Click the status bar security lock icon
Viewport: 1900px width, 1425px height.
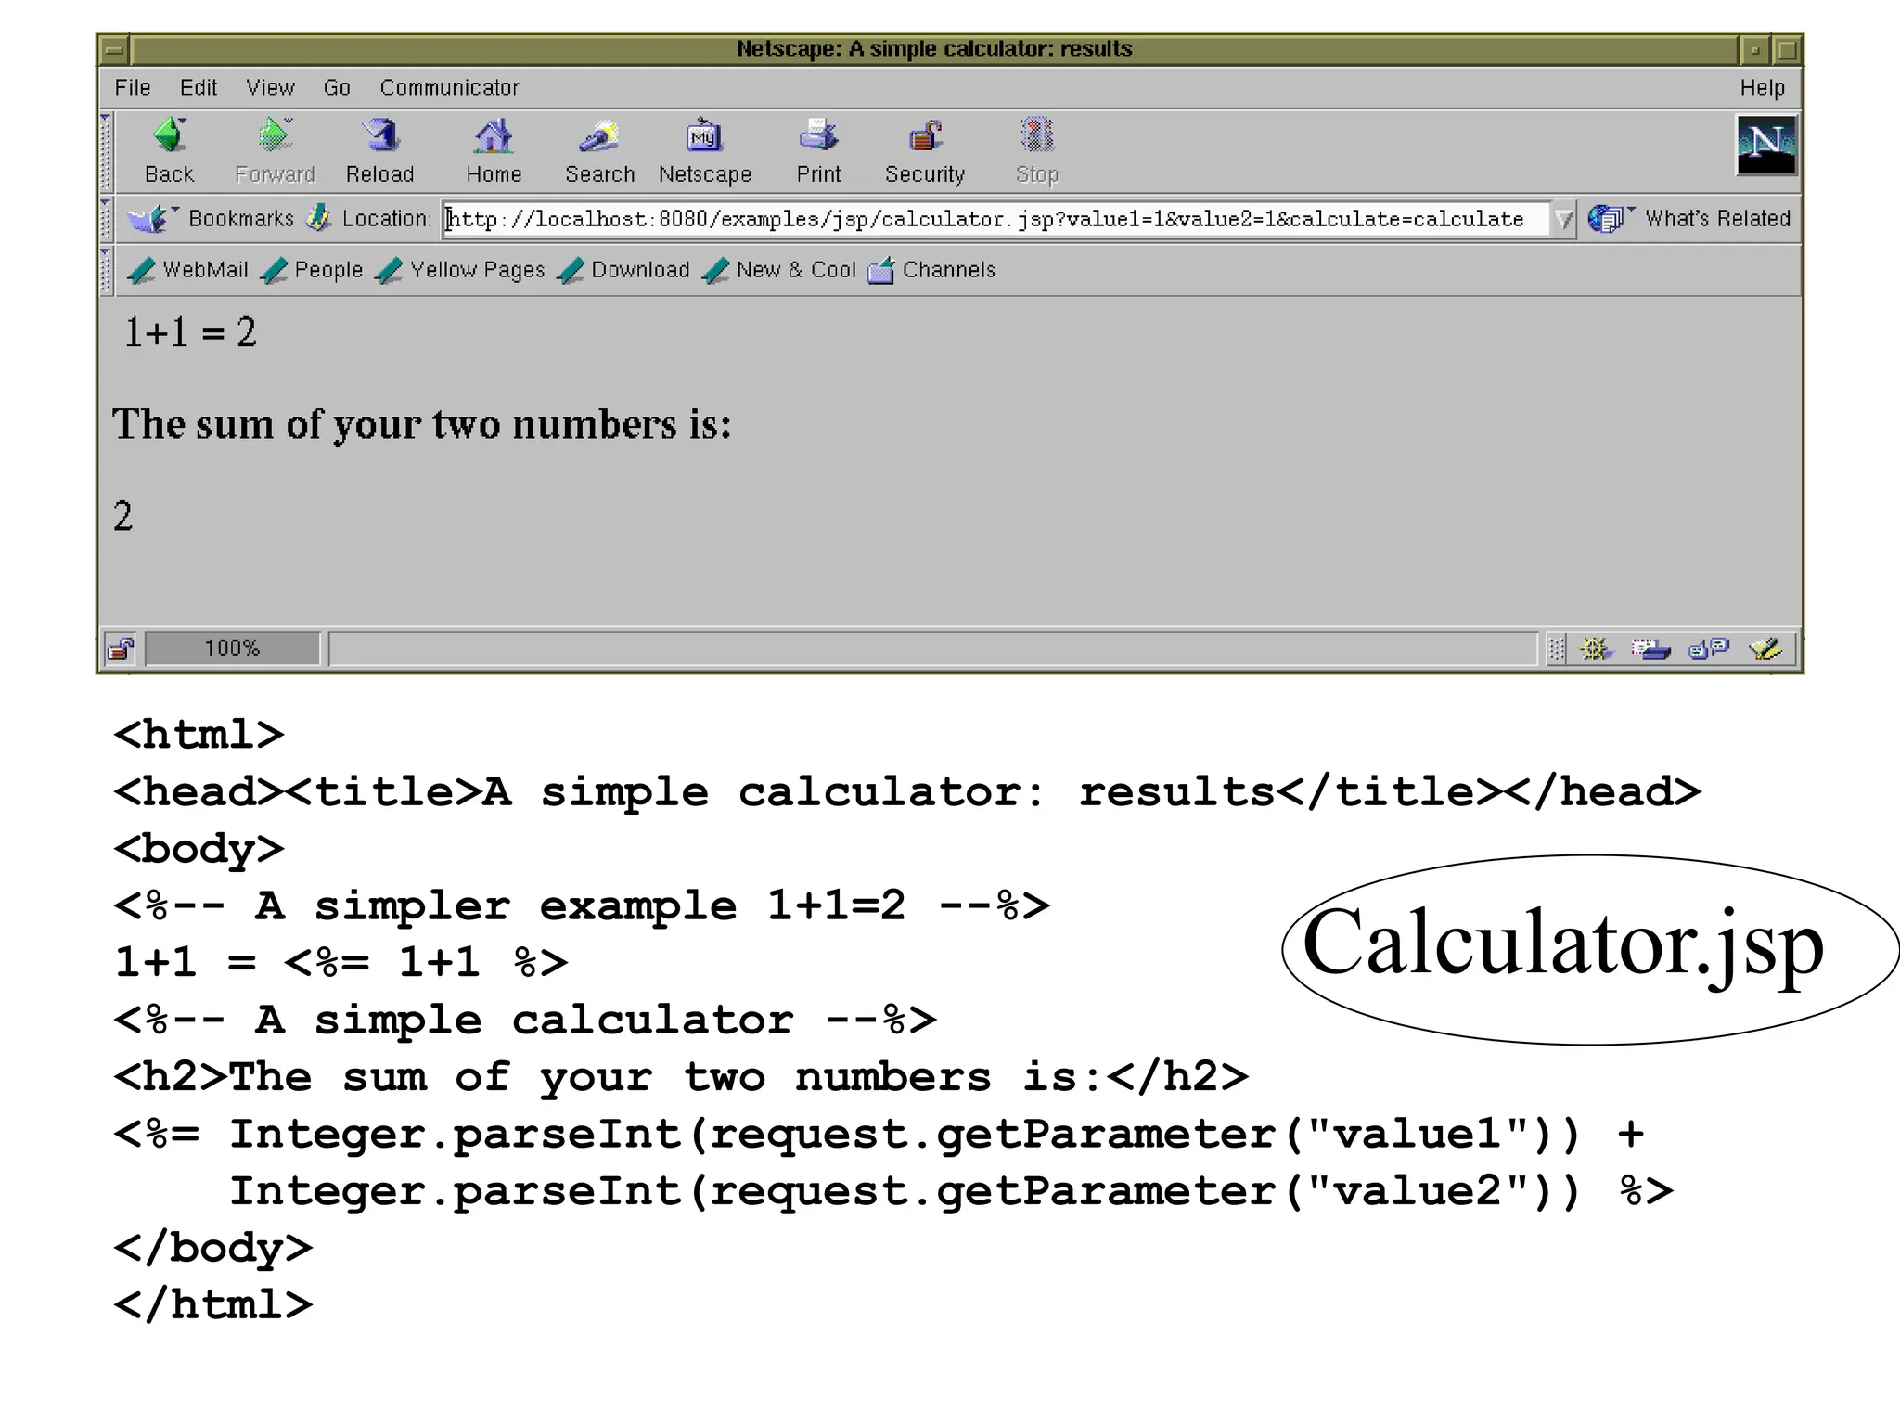[121, 648]
